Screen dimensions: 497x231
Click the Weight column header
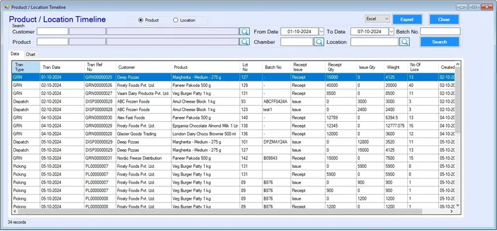(396, 67)
